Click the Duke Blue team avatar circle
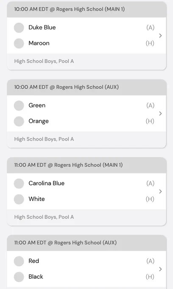Screen dimensions: 173x289 point(19,28)
